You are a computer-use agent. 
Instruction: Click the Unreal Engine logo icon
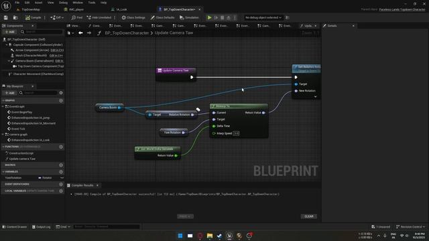point(6,5)
